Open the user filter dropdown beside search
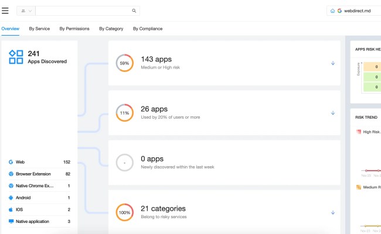 pos(26,11)
